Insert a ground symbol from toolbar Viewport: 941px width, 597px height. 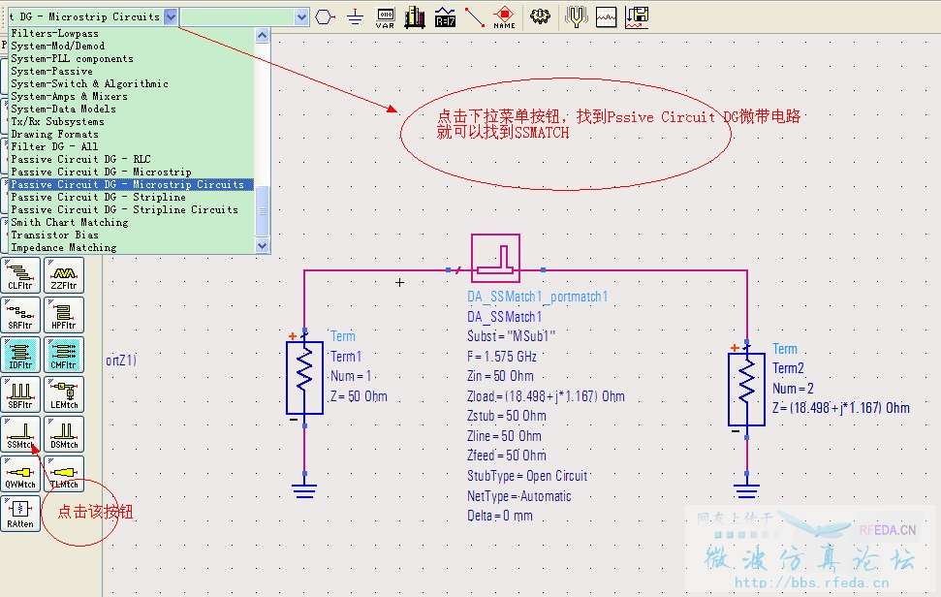click(356, 16)
